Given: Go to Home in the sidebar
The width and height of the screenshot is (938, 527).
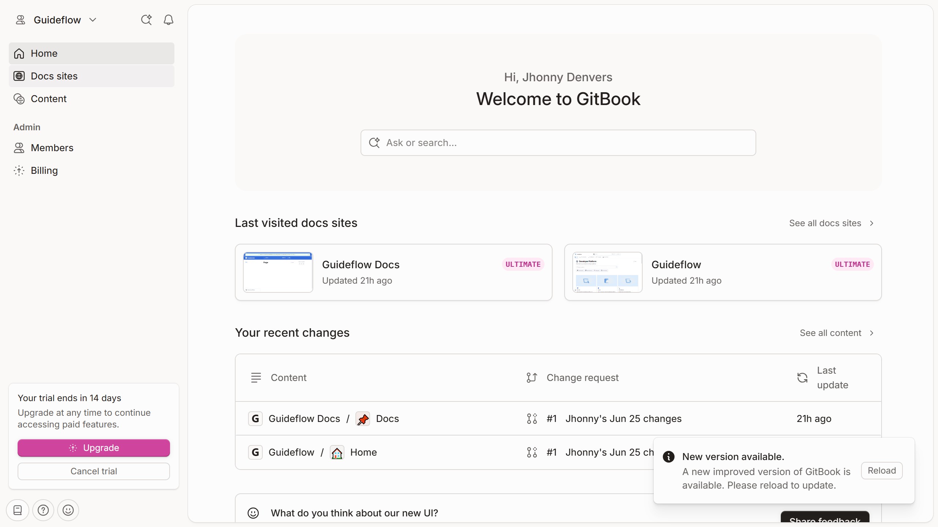Looking at the screenshot, I should click(x=92, y=53).
